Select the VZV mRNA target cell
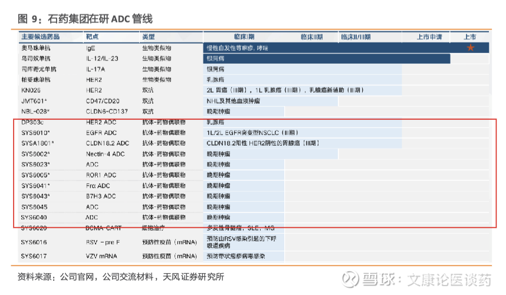The height and width of the screenshot is (295, 506). tap(101, 256)
